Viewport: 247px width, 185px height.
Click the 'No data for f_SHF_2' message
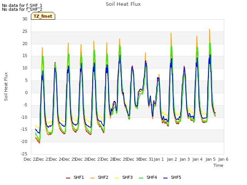tap(22, 9)
